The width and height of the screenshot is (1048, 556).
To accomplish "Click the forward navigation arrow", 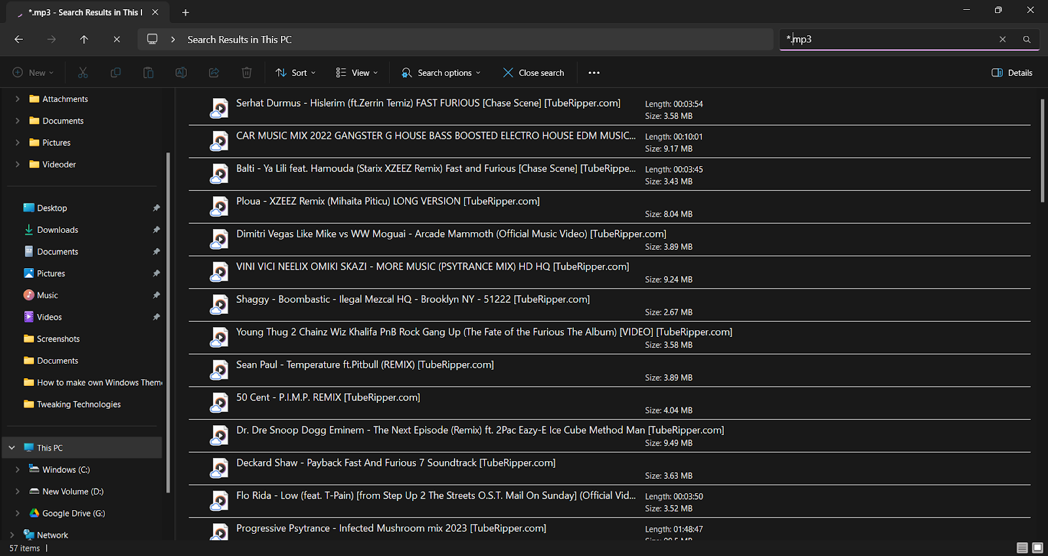I will click(x=51, y=39).
